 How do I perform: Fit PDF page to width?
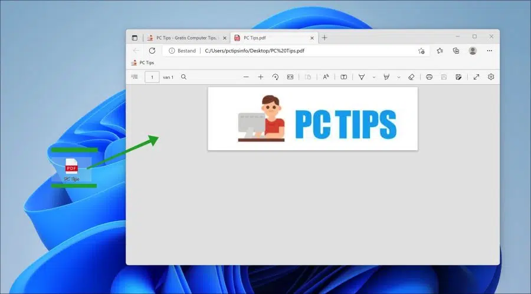coord(290,77)
